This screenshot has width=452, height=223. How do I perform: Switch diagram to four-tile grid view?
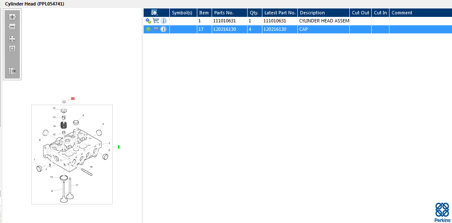tap(12, 39)
